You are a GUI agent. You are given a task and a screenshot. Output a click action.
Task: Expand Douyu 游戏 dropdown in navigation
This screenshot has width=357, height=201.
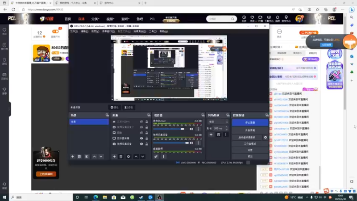click(125, 19)
